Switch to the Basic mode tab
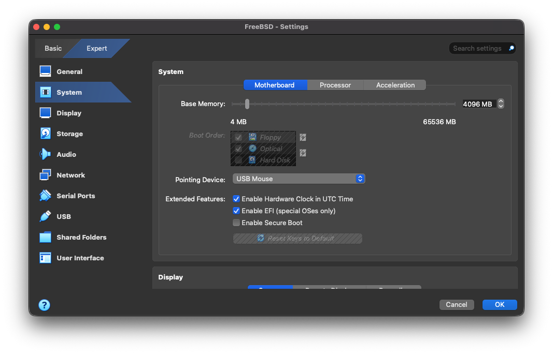Screen dimensions: 553x354 pyautogui.click(x=53, y=48)
